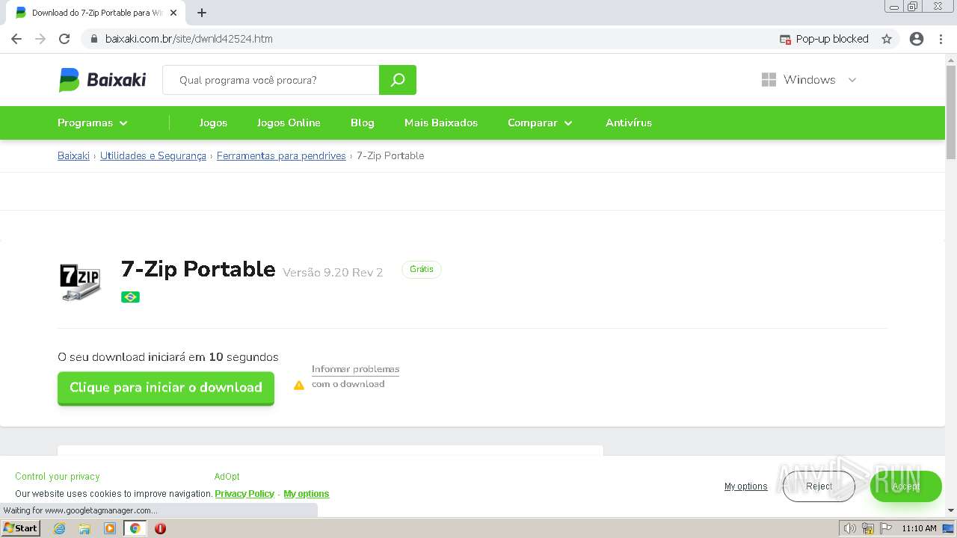Open Mais Baixados menu item

tap(441, 123)
